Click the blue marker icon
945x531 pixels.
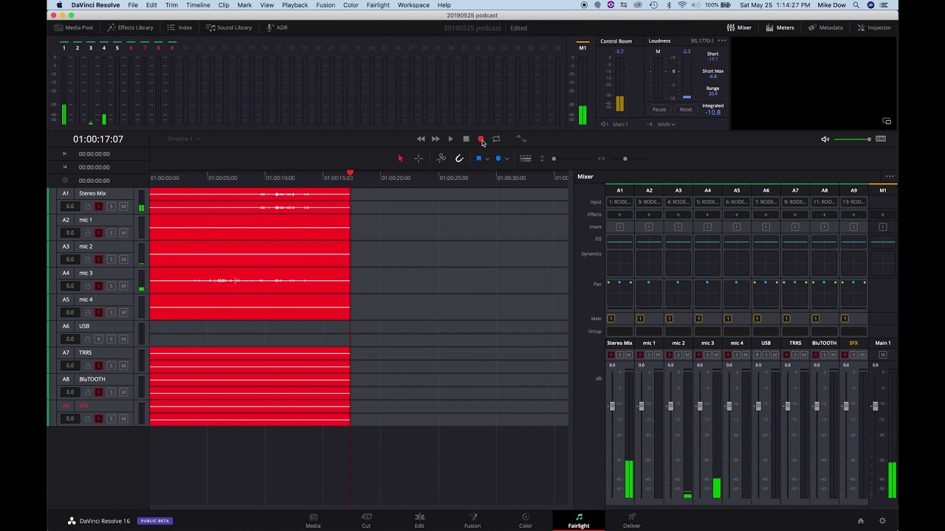pos(498,159)
